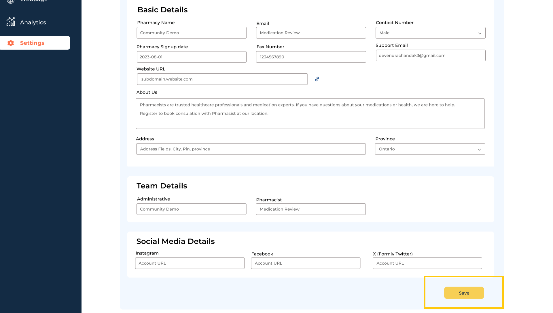
Task: Click the Support Email field
Action: coord(430,56)
